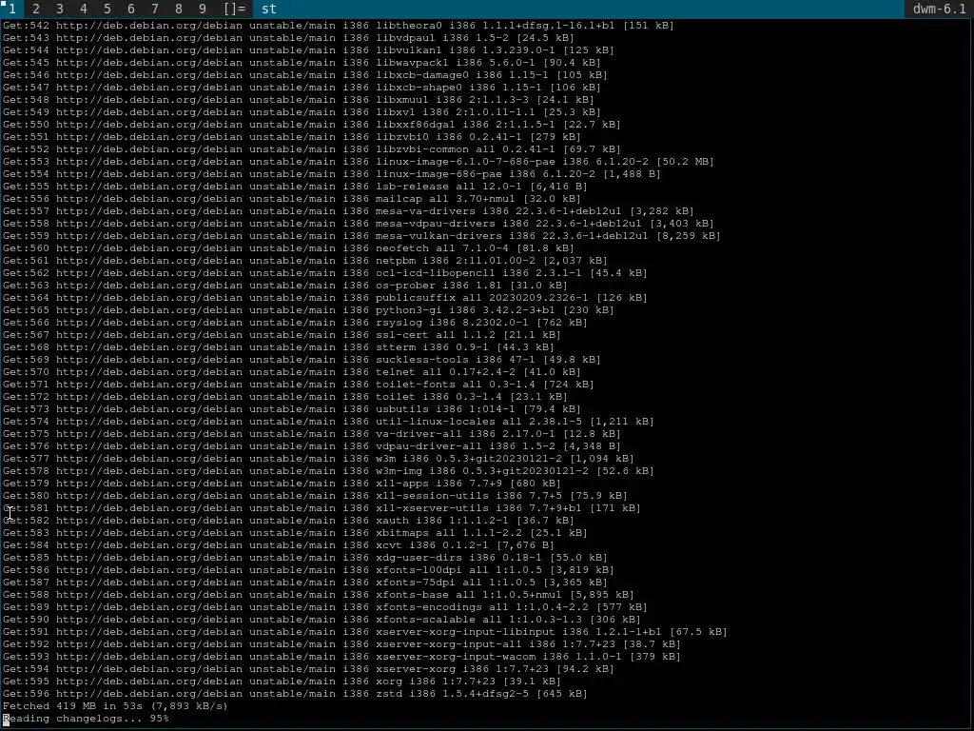The width and height of the screenshot is (974, 731).
Task: Click the xfonts-base package line
Action: tap(318, 594)
